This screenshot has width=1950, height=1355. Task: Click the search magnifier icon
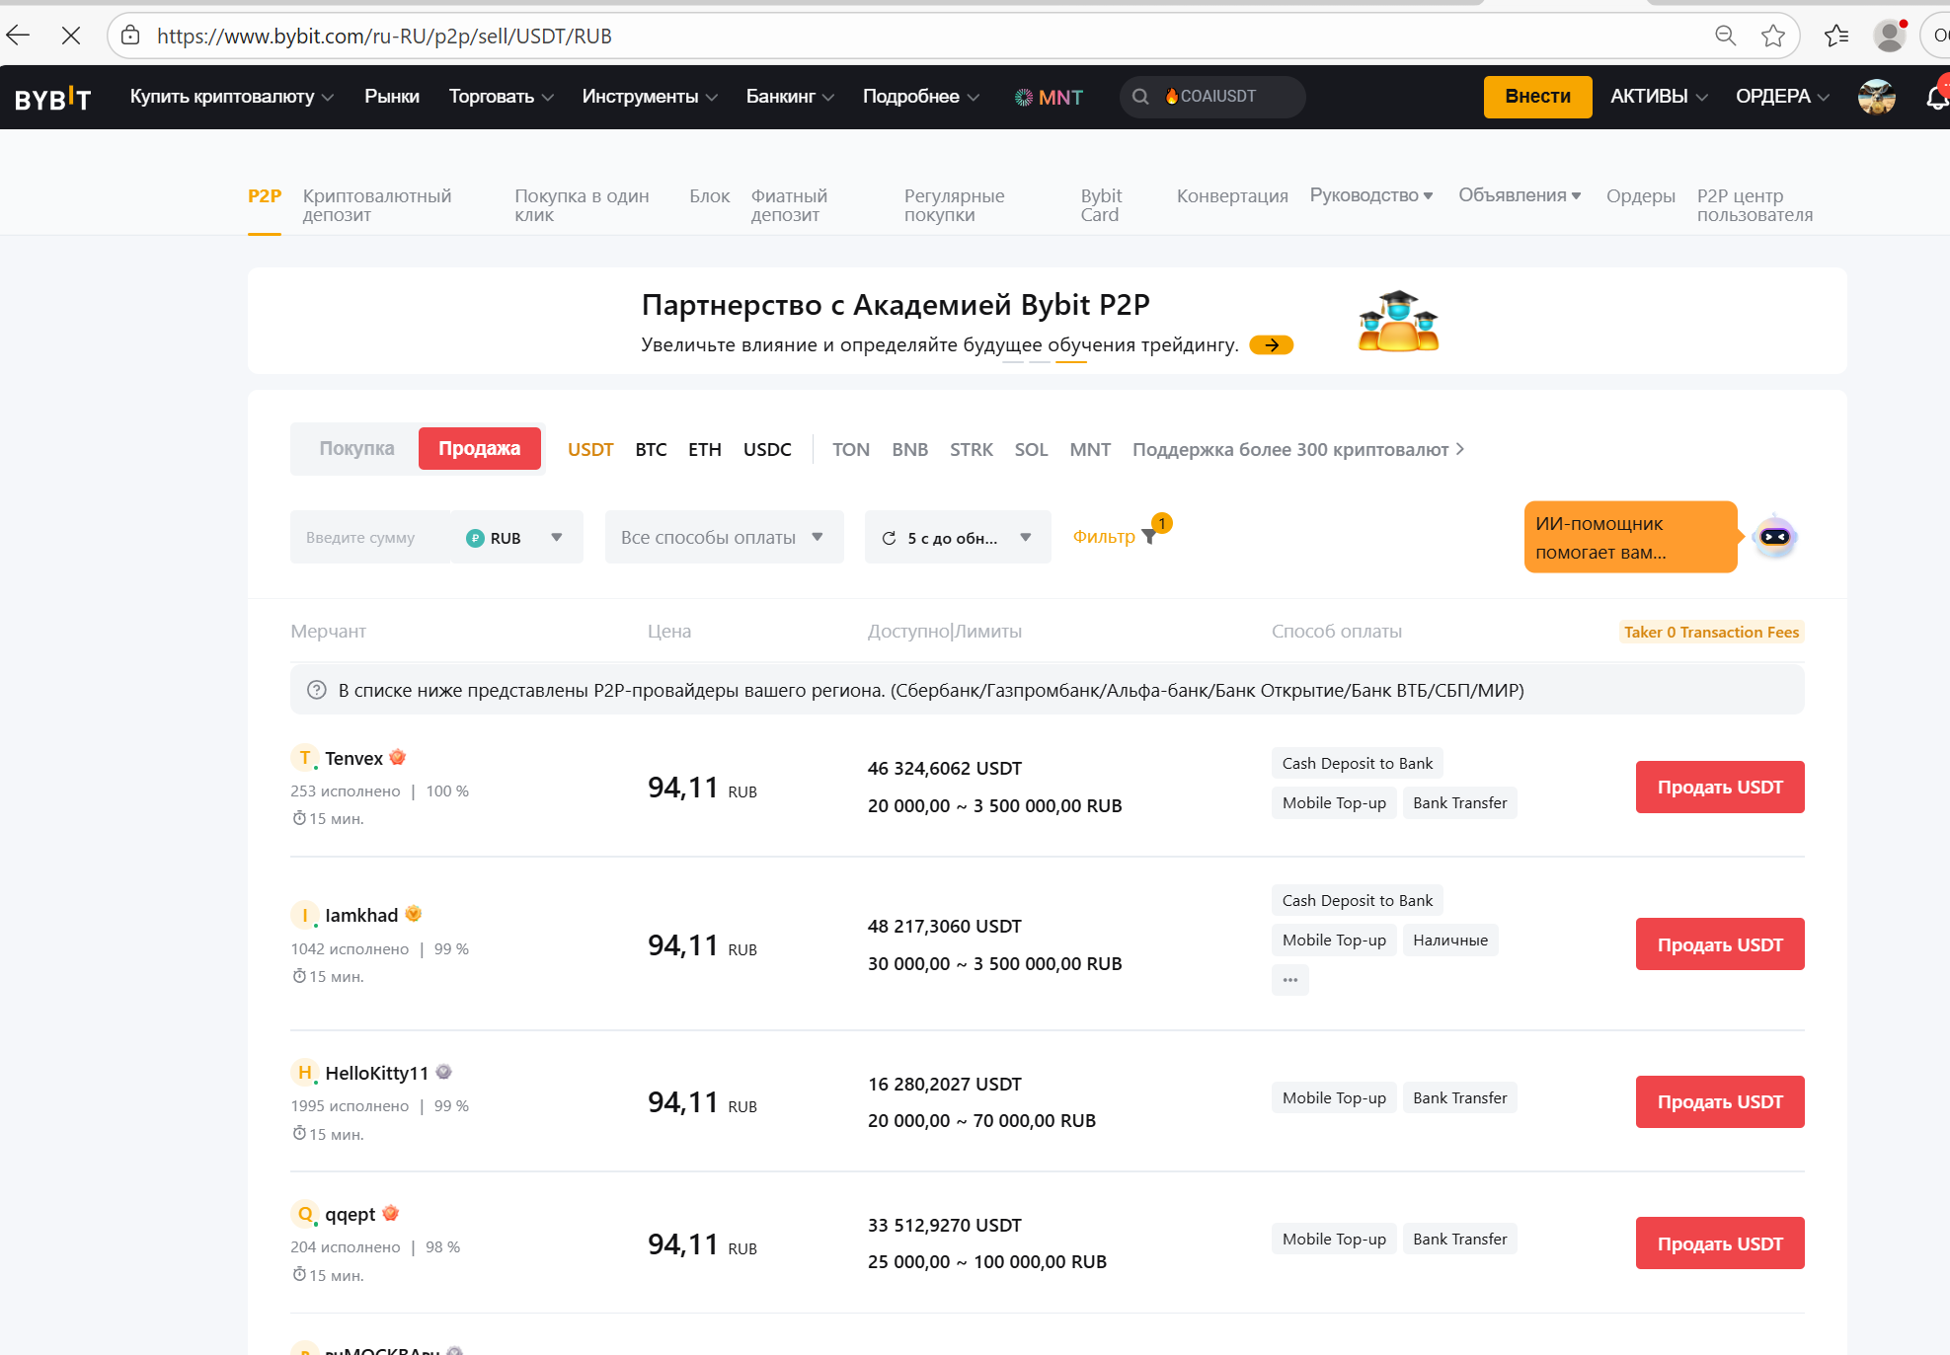pos(1140,97)
